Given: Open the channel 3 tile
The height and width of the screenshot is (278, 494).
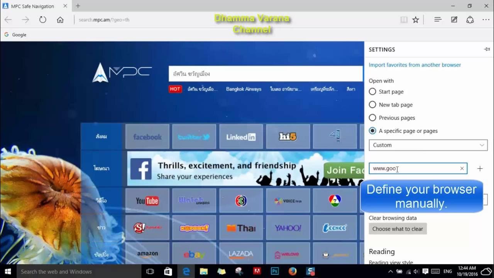Looking at the screenshot, I should [x=241, y=201].
